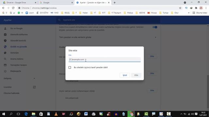Open the notification center icon
The image size is (209, 117).
point(196,114)
